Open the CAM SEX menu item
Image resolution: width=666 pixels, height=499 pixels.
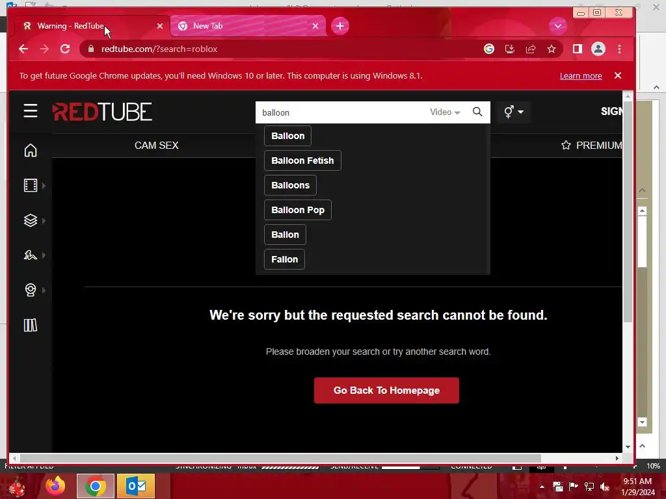[x=156, y=145]
